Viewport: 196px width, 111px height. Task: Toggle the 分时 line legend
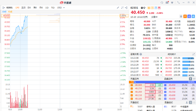click(4, 11)
